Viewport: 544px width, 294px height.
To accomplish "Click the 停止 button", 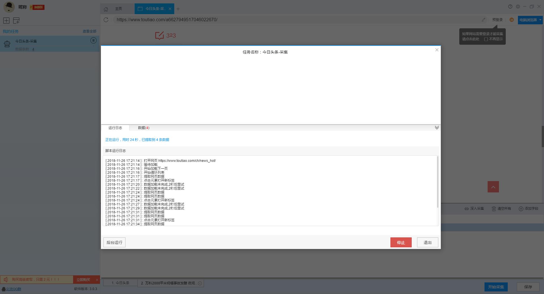I will pos(401,243).
